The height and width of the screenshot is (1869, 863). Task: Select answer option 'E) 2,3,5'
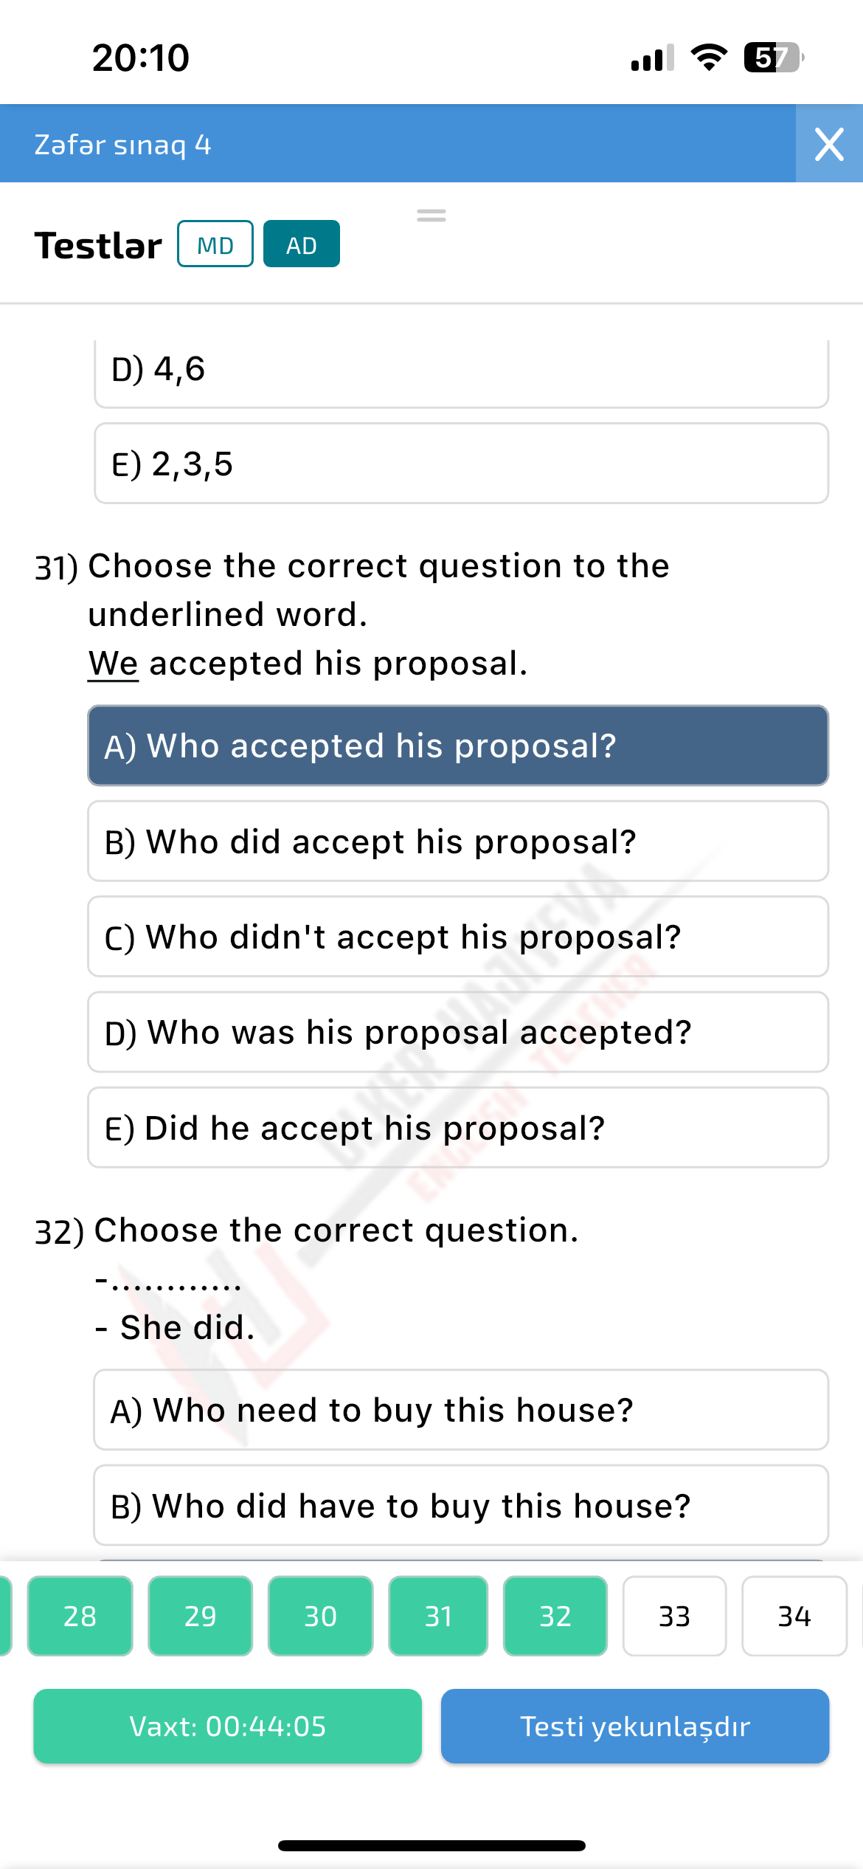[460, 464]
